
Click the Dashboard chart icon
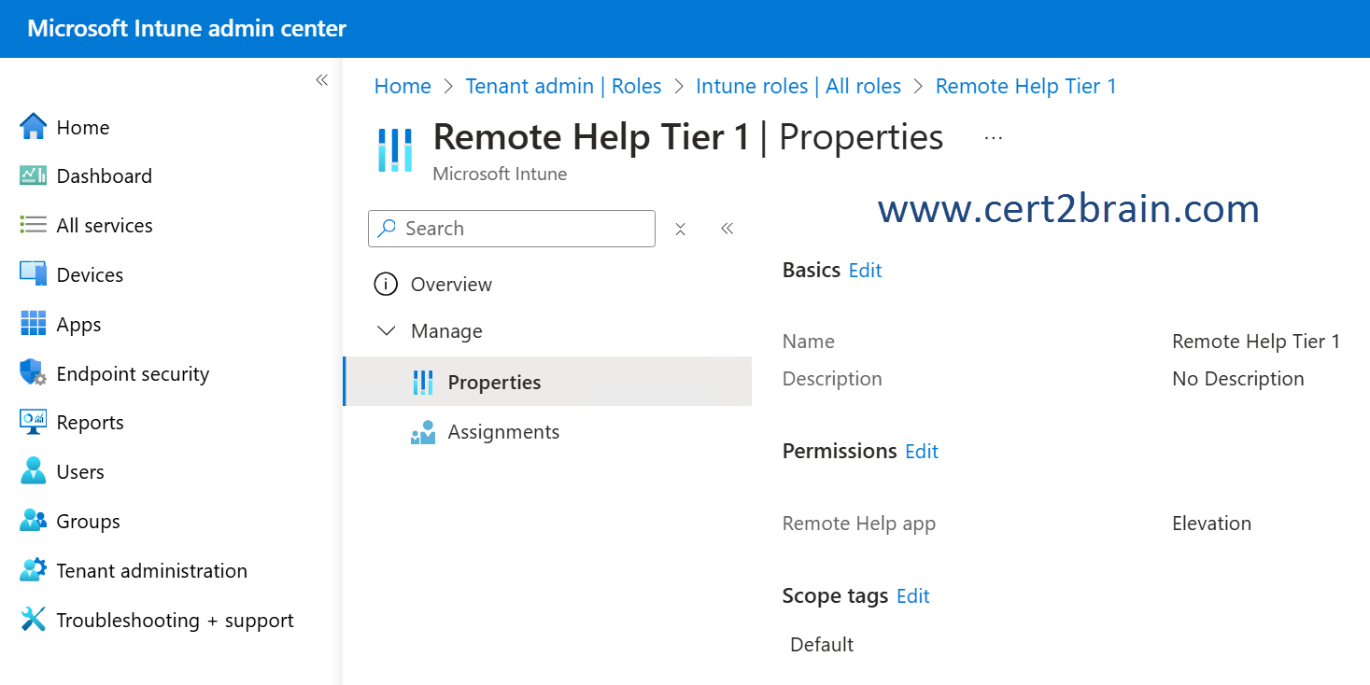(33, 175)
